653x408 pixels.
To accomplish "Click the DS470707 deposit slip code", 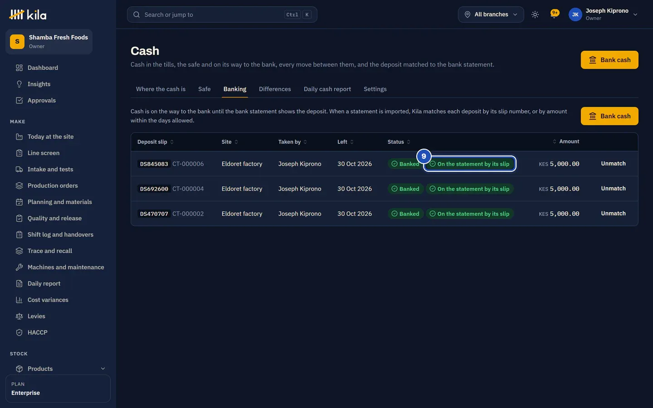I will (x=154, y=214).
